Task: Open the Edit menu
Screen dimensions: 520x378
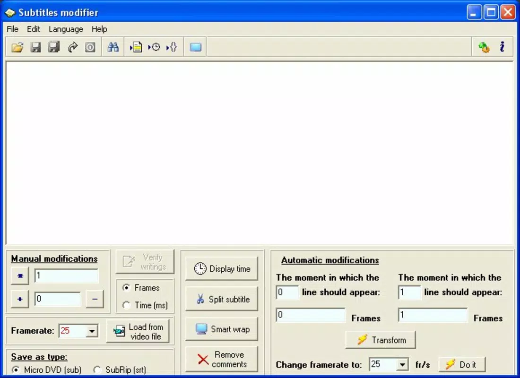Action: 34,29
